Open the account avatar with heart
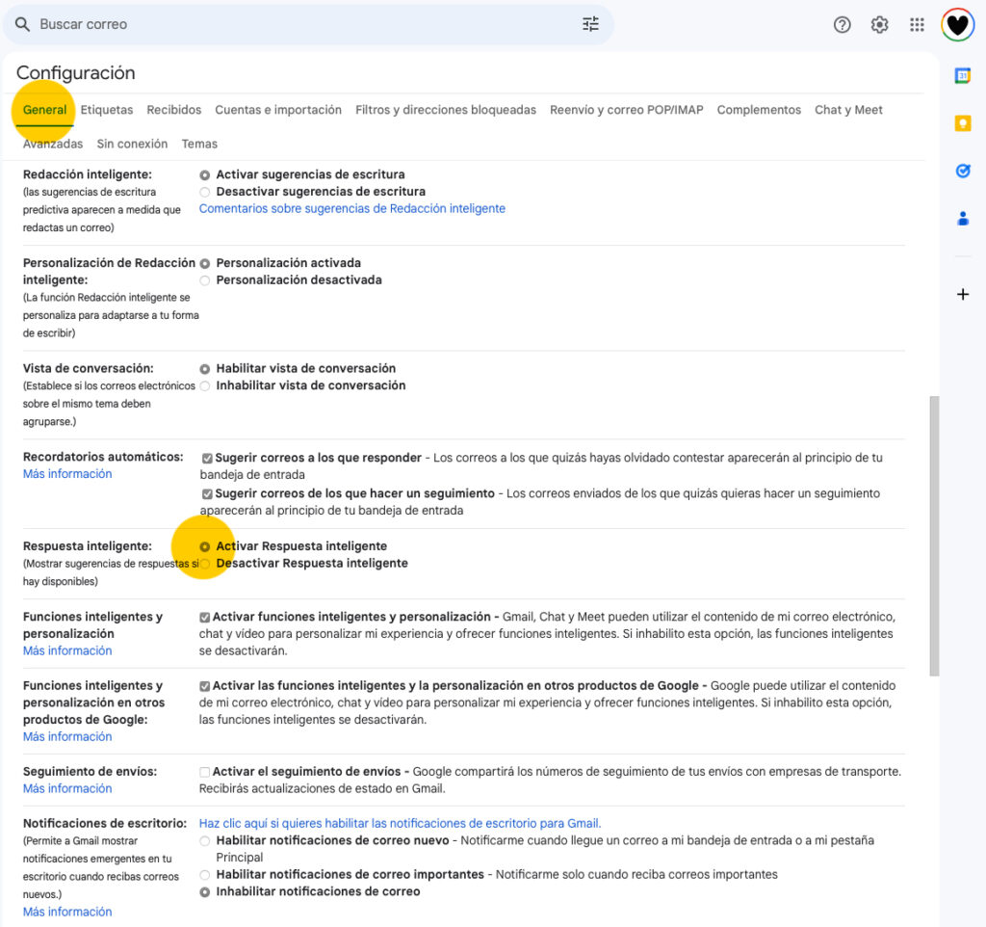The width and height of the screenshot is (986, 927). point(957,24)
